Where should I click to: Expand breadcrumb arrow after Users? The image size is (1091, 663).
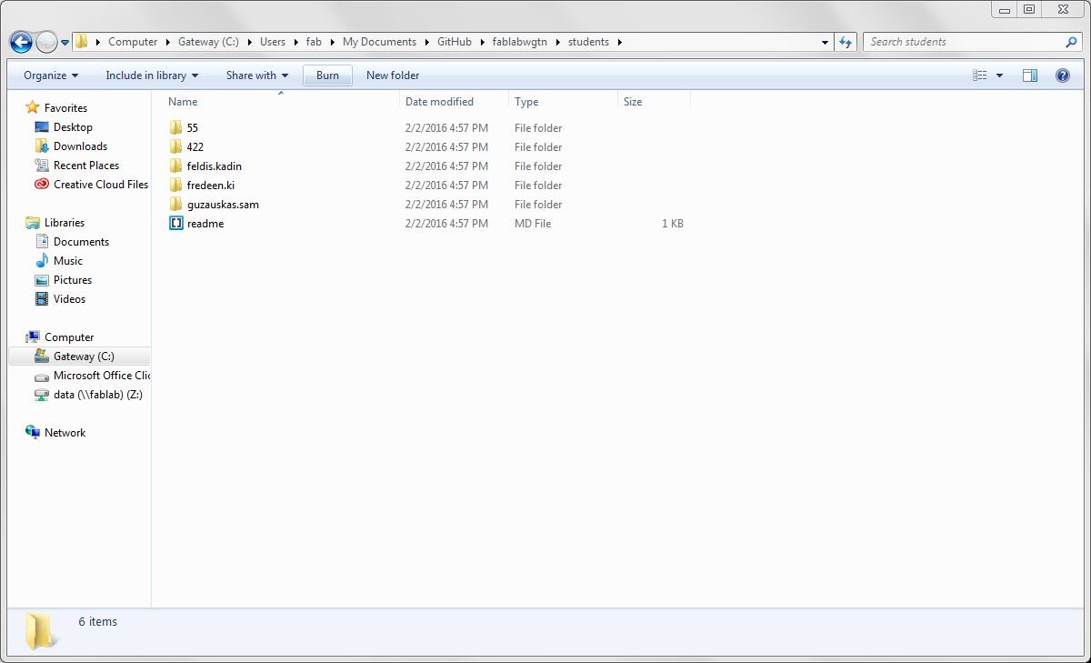click(296, 42)
